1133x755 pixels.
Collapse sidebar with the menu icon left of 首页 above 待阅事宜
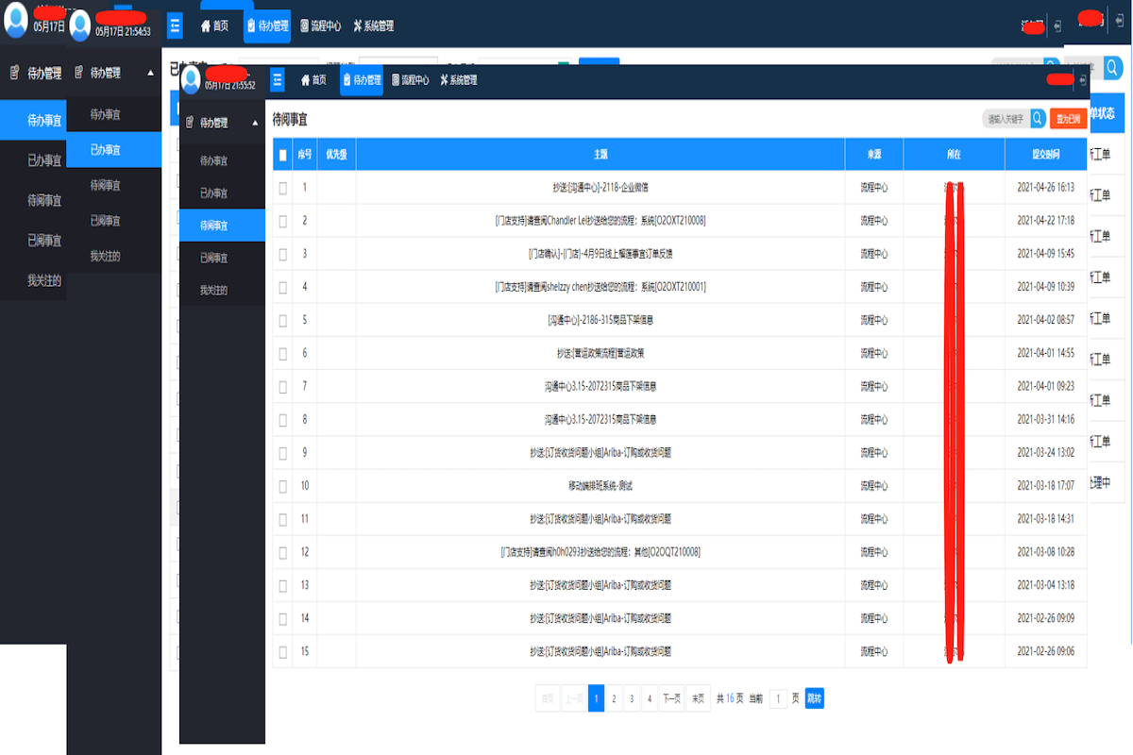pyautogui.click(x=277, y=79)
